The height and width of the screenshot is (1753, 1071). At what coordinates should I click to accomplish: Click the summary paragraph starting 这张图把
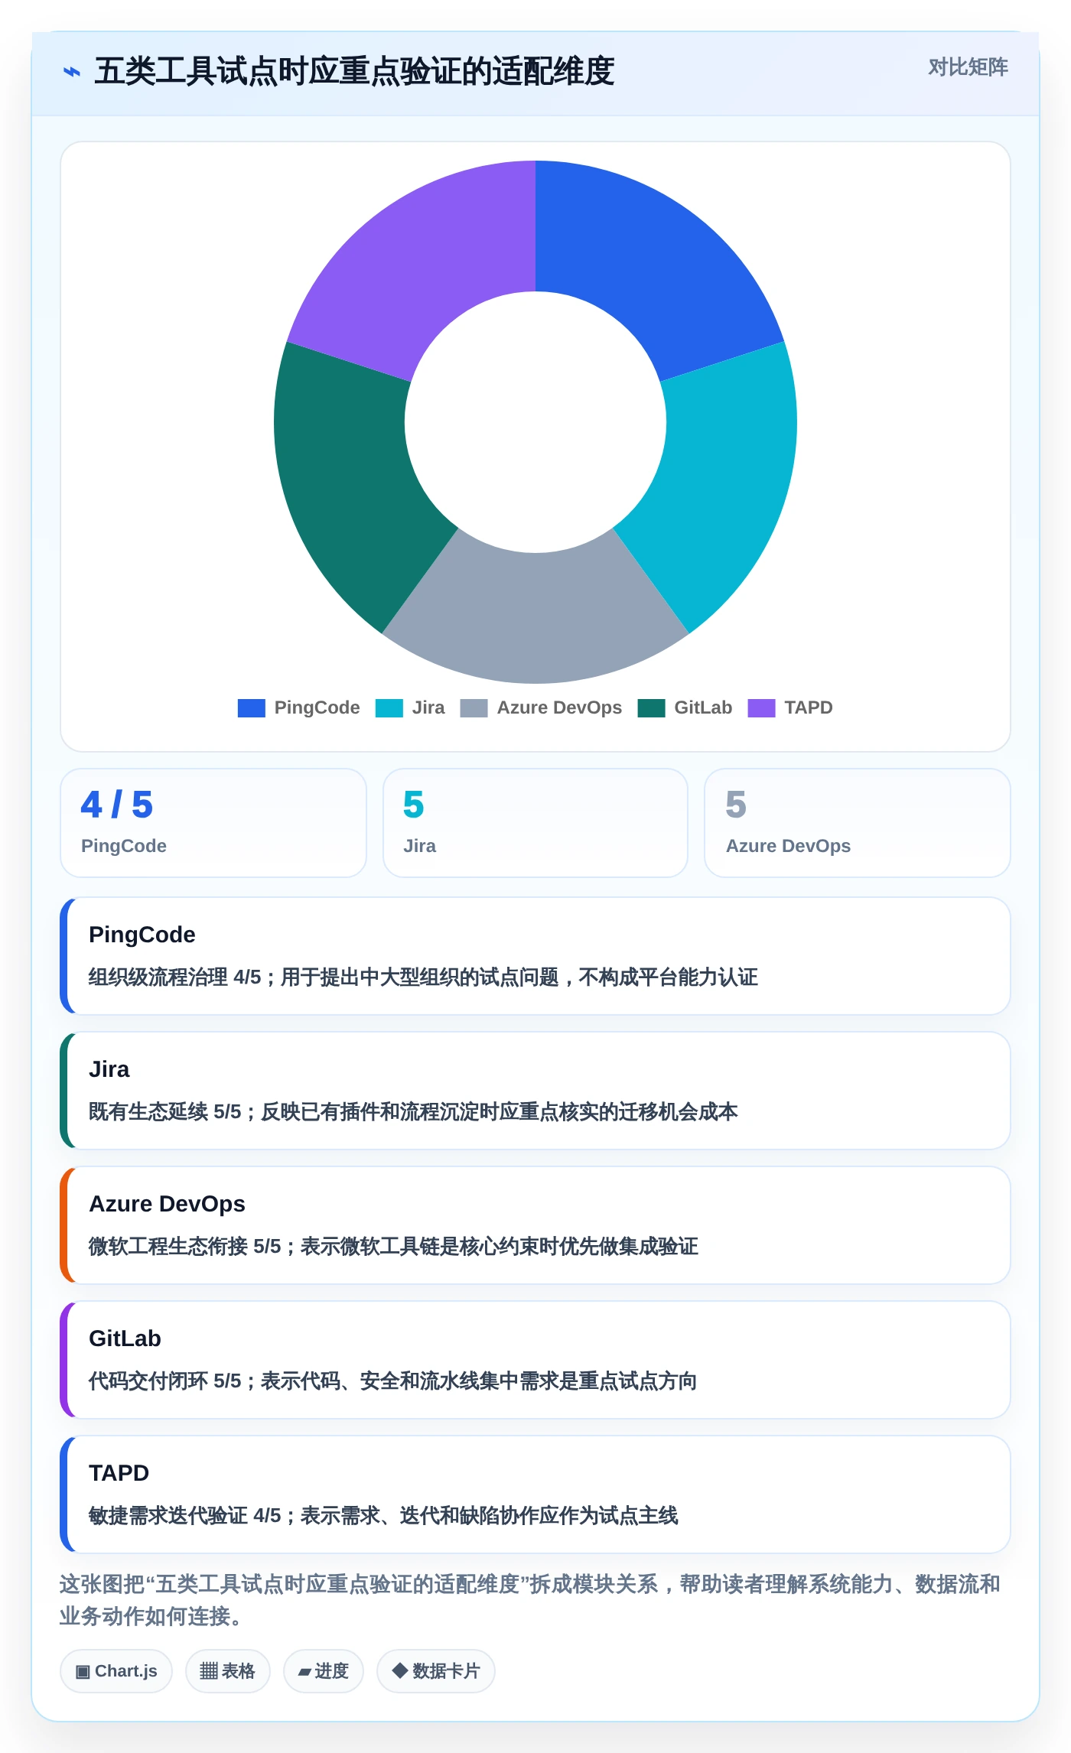pos(530,1600)
